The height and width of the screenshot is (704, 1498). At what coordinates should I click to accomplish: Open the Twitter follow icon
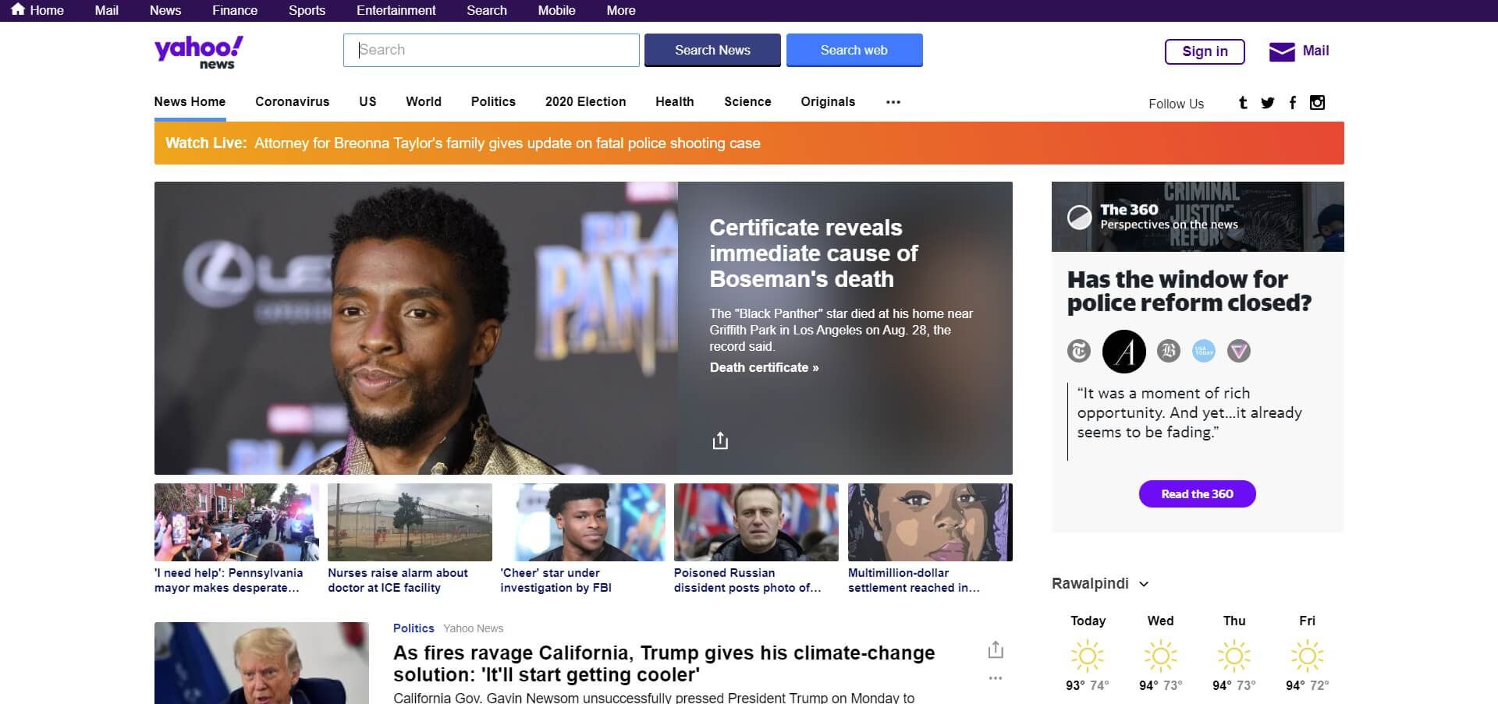point(1268,103)
